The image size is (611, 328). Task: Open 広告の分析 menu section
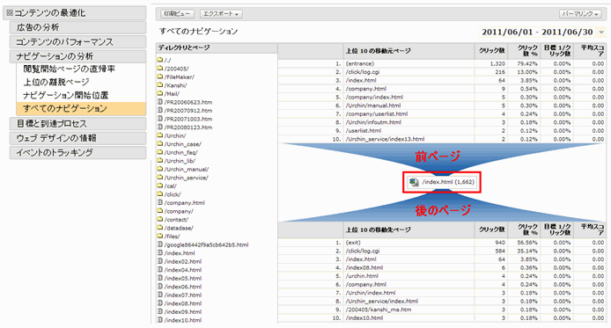coord(77,27)
